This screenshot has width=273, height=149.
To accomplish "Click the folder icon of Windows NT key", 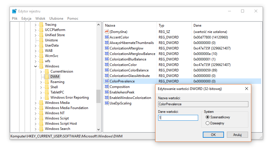I will (41, 113).
